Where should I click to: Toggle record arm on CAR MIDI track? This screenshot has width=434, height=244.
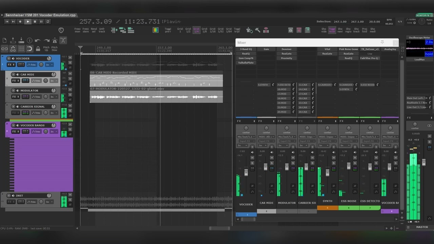pos(13,75)
